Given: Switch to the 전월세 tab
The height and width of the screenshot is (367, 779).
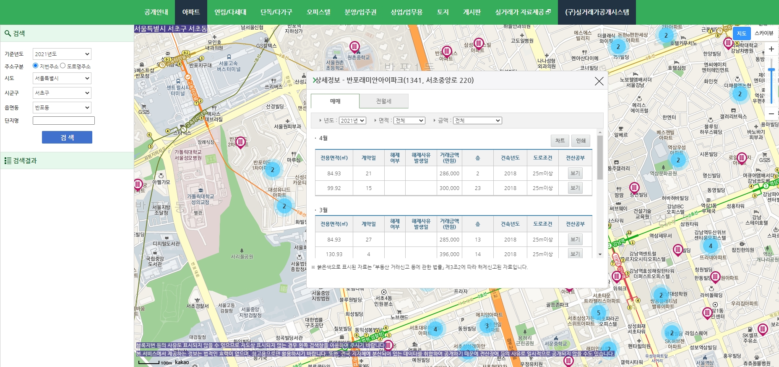Looking at the screenshot, I should [384, 101].
